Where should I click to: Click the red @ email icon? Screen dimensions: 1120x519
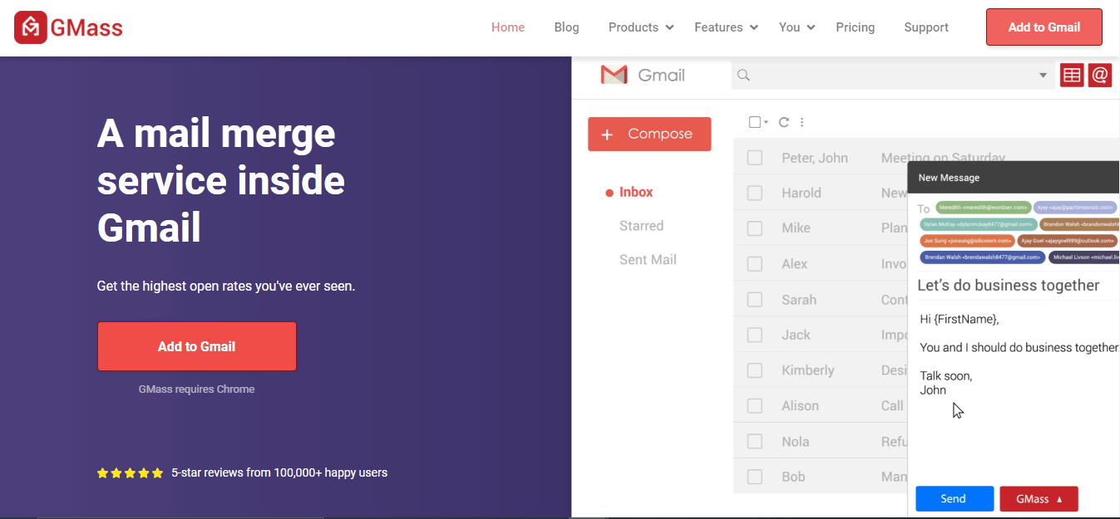pyautogui.click(x=1099, y=75)
